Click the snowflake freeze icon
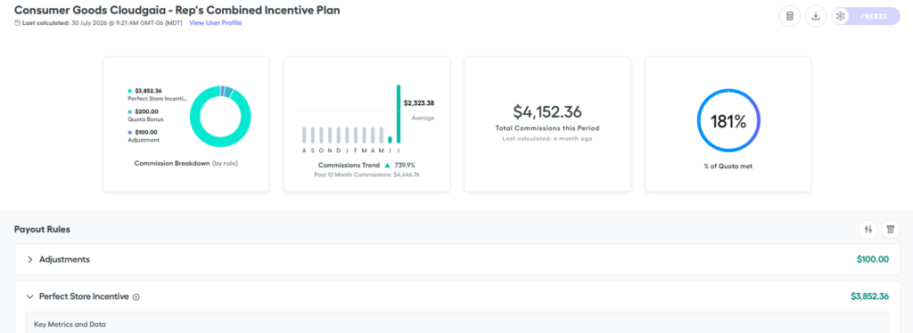The height and width of the screenshot is (333, 913). [x=840, y=16]
